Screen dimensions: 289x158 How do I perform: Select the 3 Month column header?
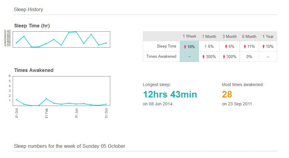tap(230, 36)
